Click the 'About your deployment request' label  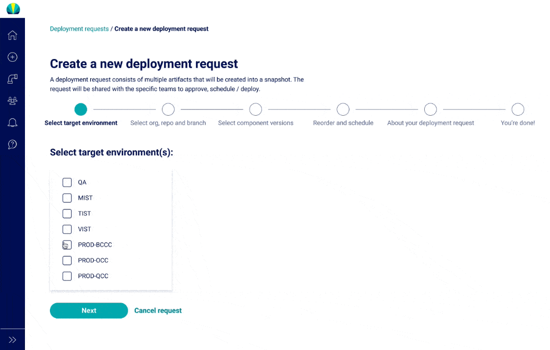pos(430,123)
